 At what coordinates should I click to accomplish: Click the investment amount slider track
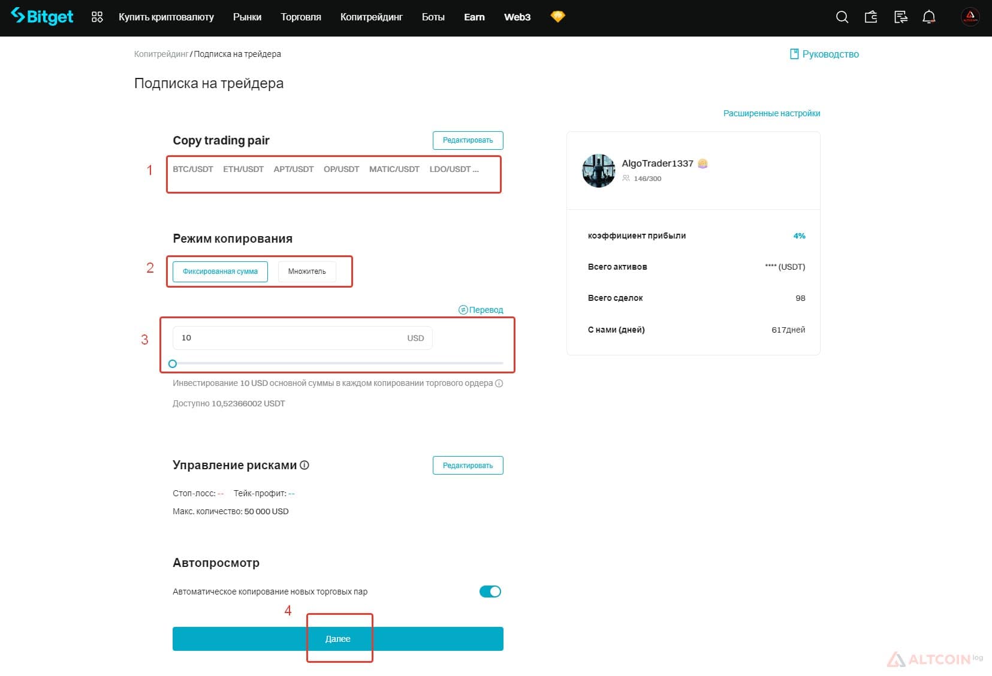point(338,363)
